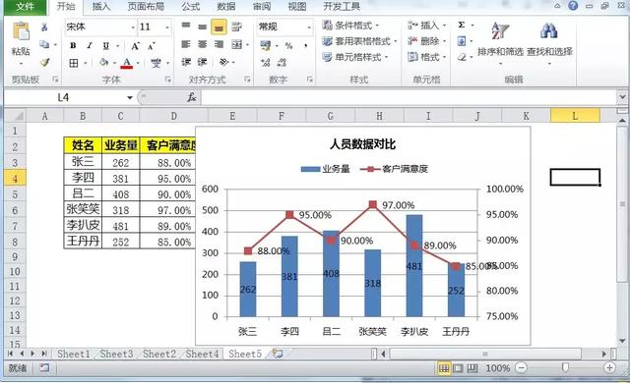Click the vertical scrollbar thumb
This screenshot has width=630, height=383.
622,204
